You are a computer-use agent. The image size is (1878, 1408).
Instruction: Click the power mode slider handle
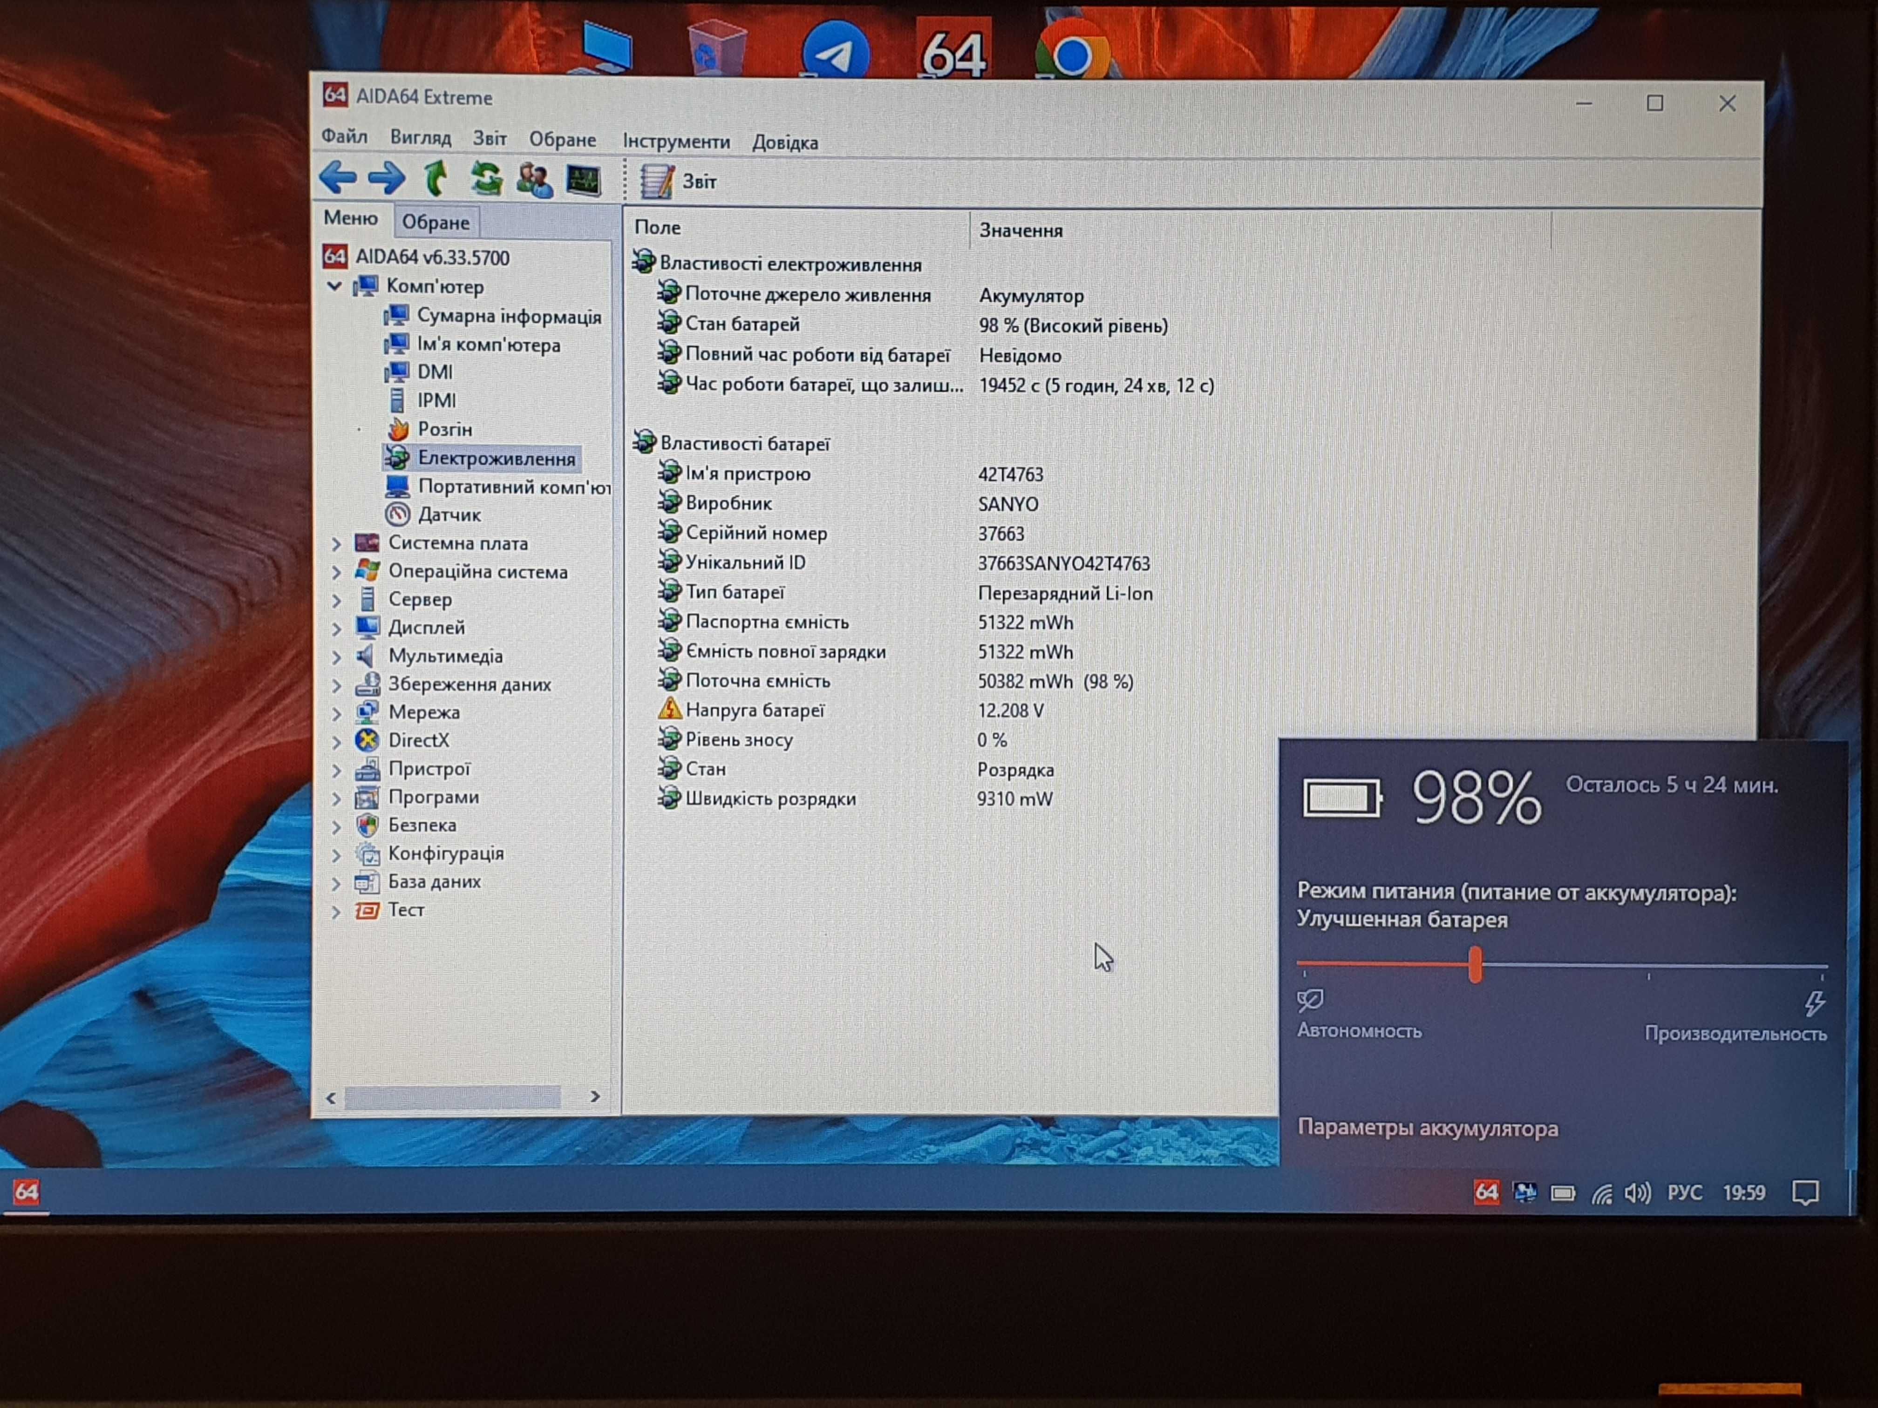click(1476, 965)
